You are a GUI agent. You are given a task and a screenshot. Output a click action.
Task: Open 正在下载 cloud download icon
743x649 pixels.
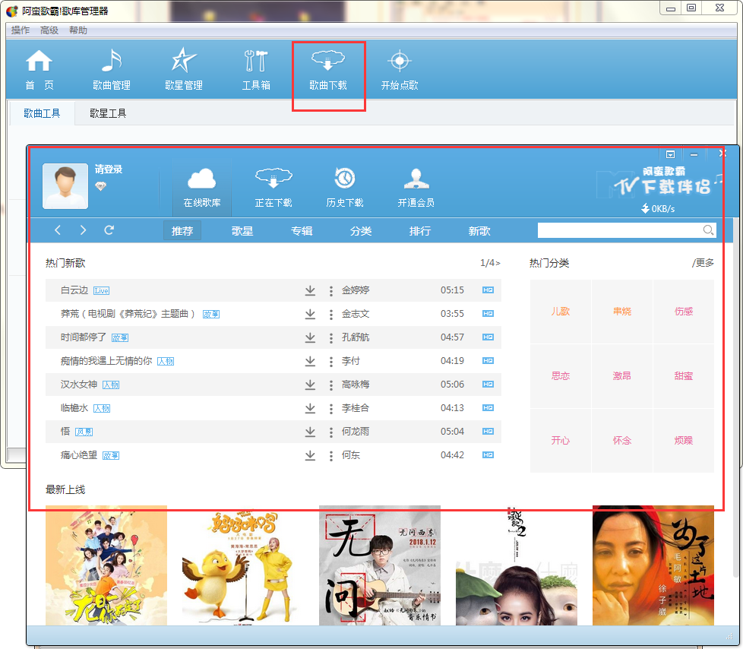273,179
